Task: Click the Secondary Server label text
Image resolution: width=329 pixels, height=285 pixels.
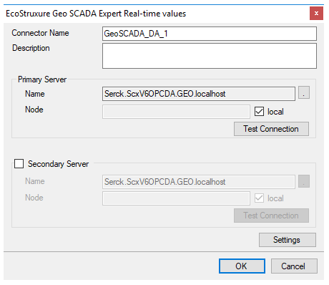Action: click(x=58, y=164)
